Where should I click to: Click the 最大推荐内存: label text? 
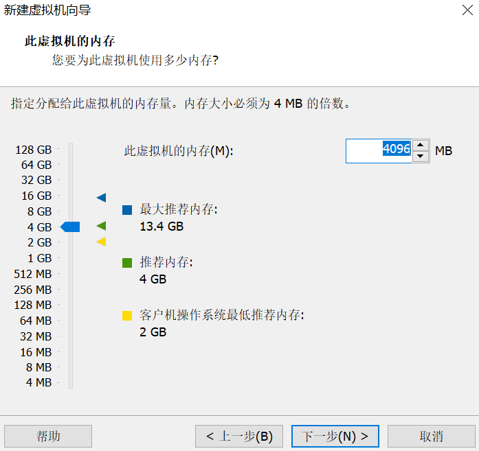pos(179,209)
